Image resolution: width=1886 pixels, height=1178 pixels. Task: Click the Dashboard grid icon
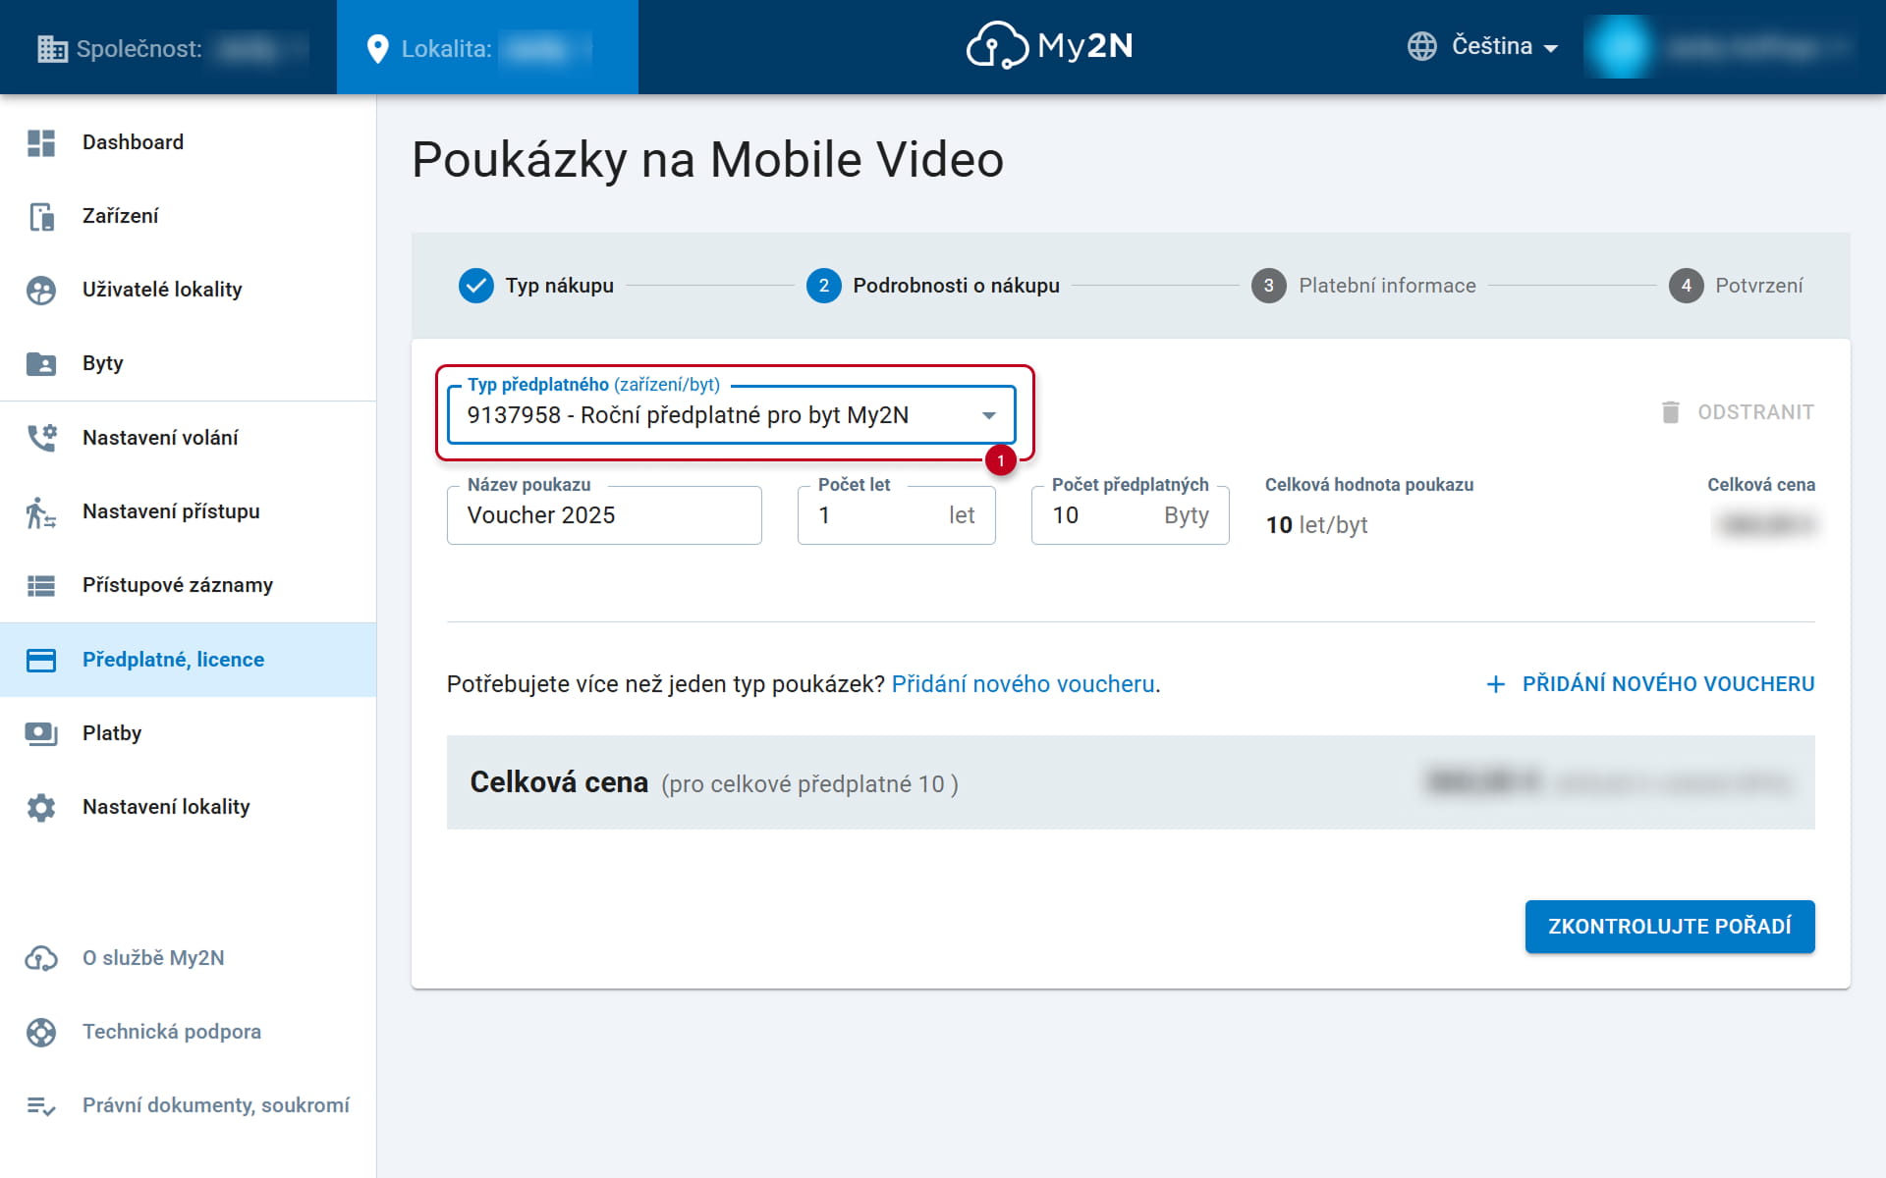coord(41,142)
